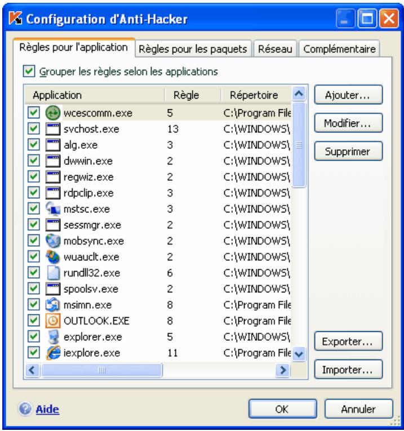Uncheck the OUTLOOK.EXE rule checkbox
Image resolution: width=404 pixels, height=431 pixels.
(34, 321)
